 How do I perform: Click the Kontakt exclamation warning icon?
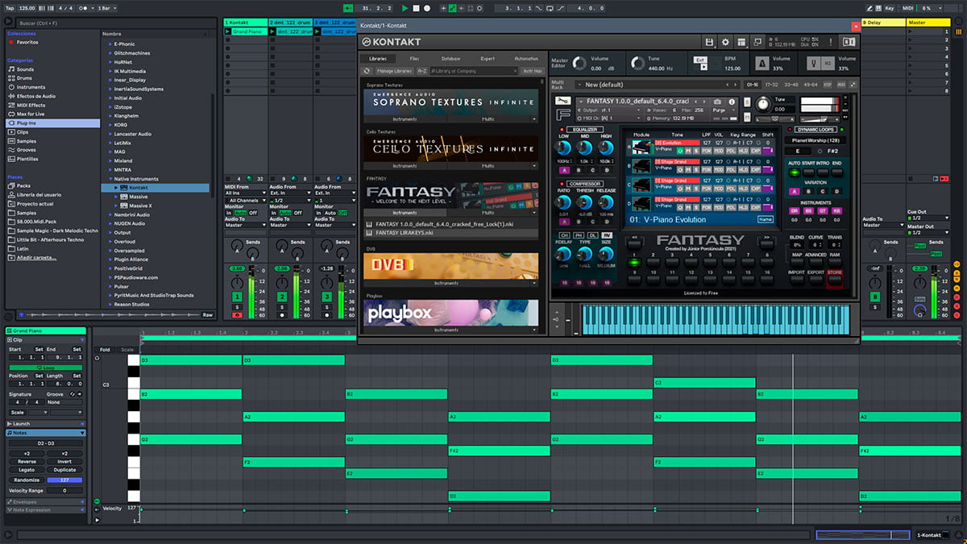tap(832, 42)
